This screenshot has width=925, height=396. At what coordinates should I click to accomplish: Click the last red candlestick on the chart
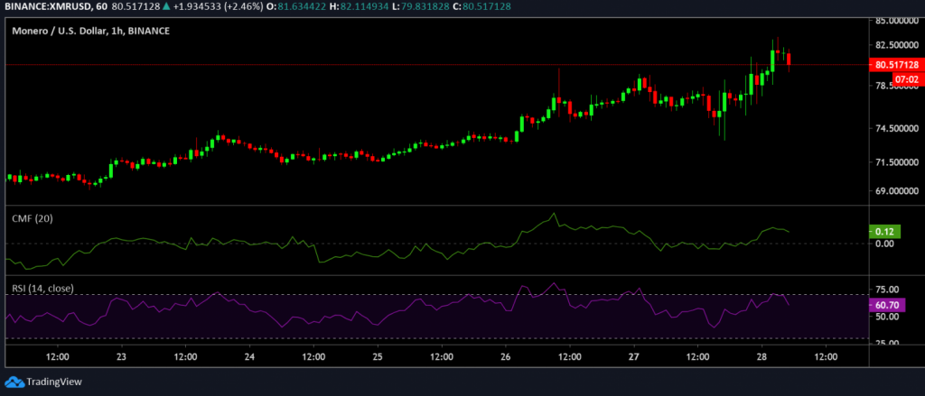[x=789, y=59]
